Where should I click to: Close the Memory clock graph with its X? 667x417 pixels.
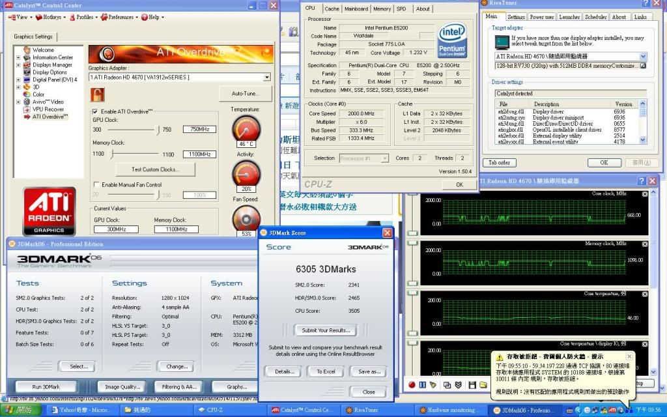tap(645, 244)
